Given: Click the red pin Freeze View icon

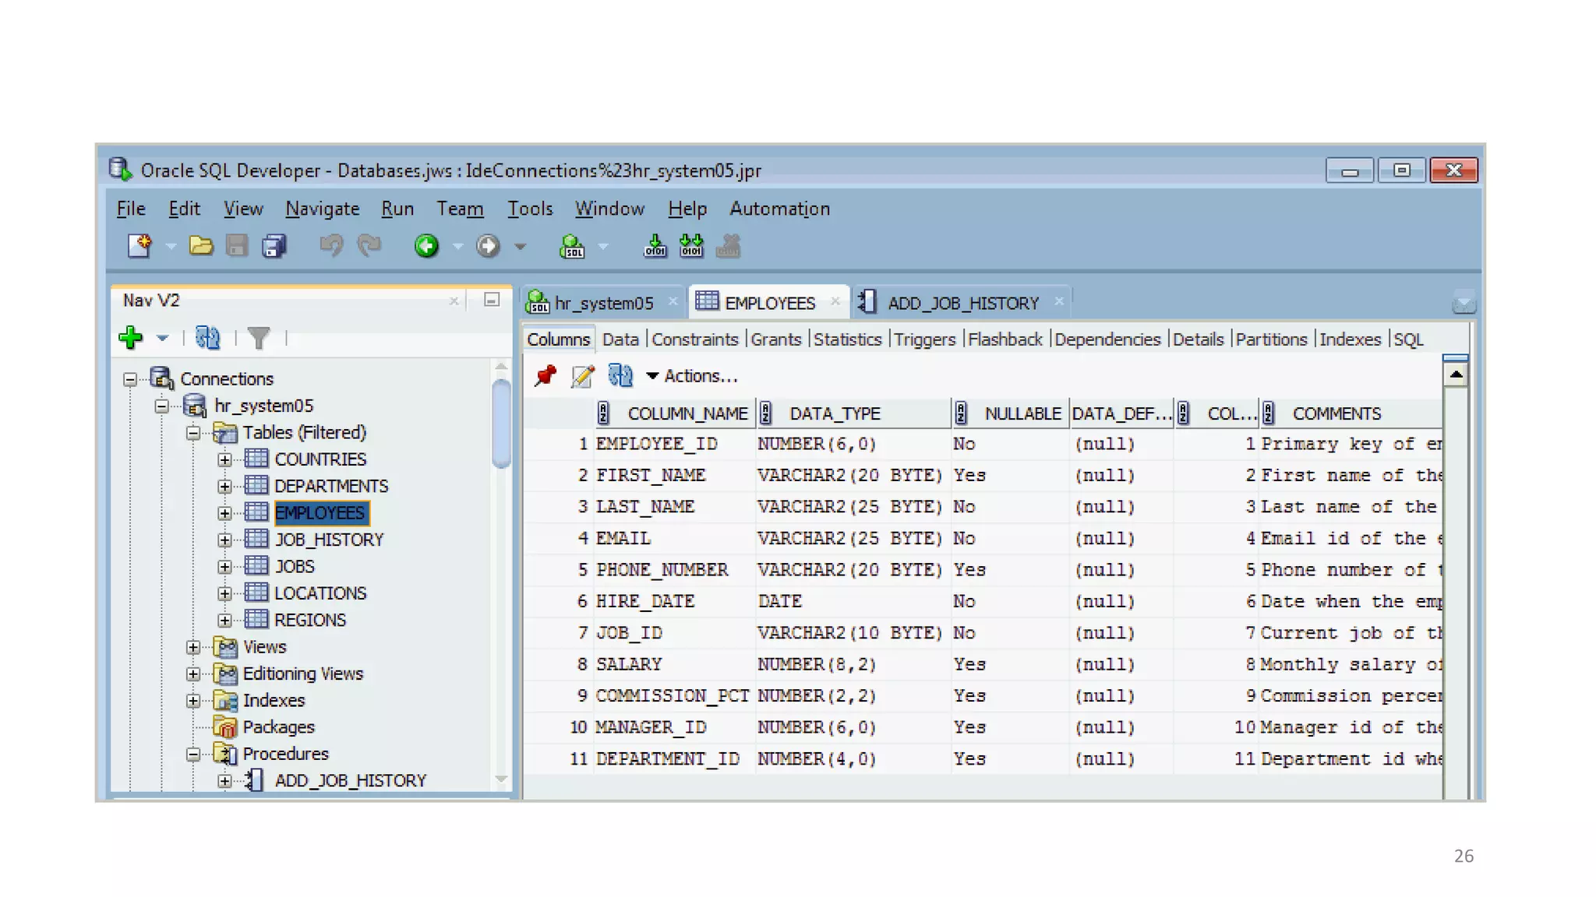Looking at the screenshot, I should pos(546,376).
